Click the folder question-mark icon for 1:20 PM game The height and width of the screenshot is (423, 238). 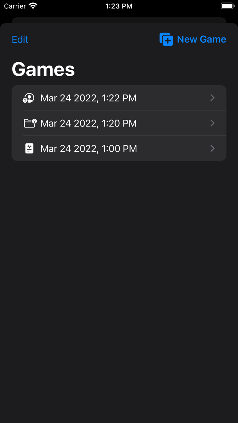click(30, 123)
